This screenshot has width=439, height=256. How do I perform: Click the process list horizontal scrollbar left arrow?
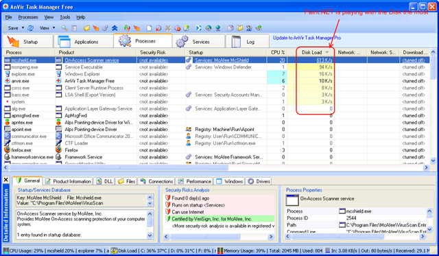(x=5, y=167)
